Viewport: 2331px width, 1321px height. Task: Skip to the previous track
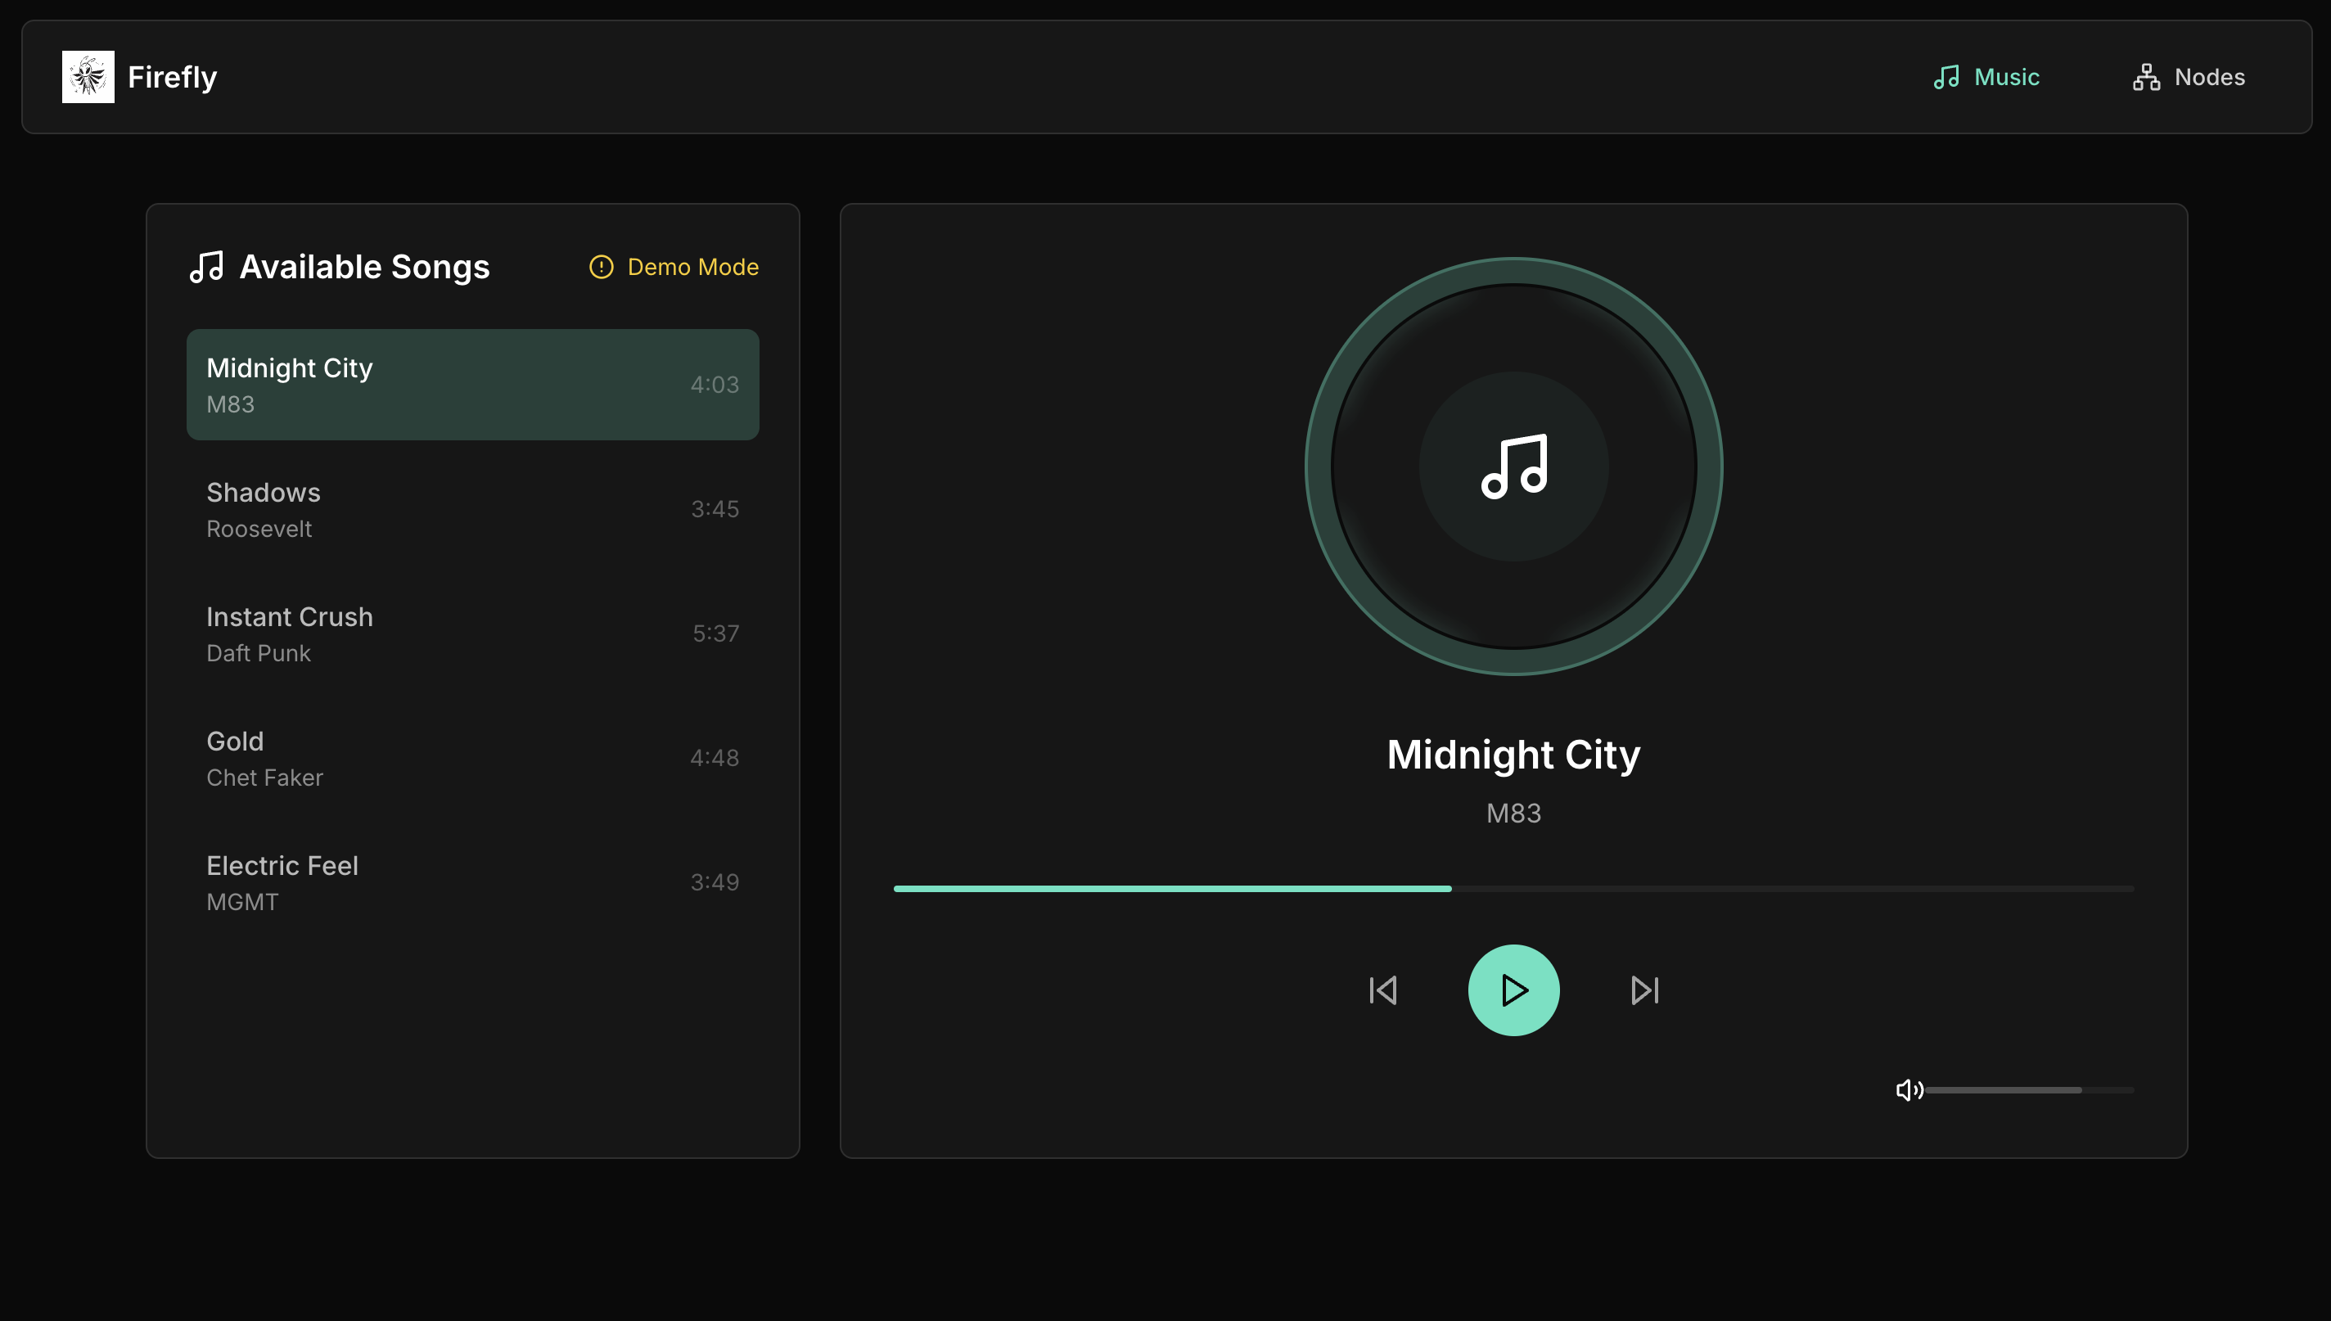click(x=1383, y=990)
